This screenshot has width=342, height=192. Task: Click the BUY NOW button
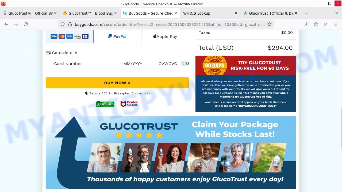(x=117, y=83)
